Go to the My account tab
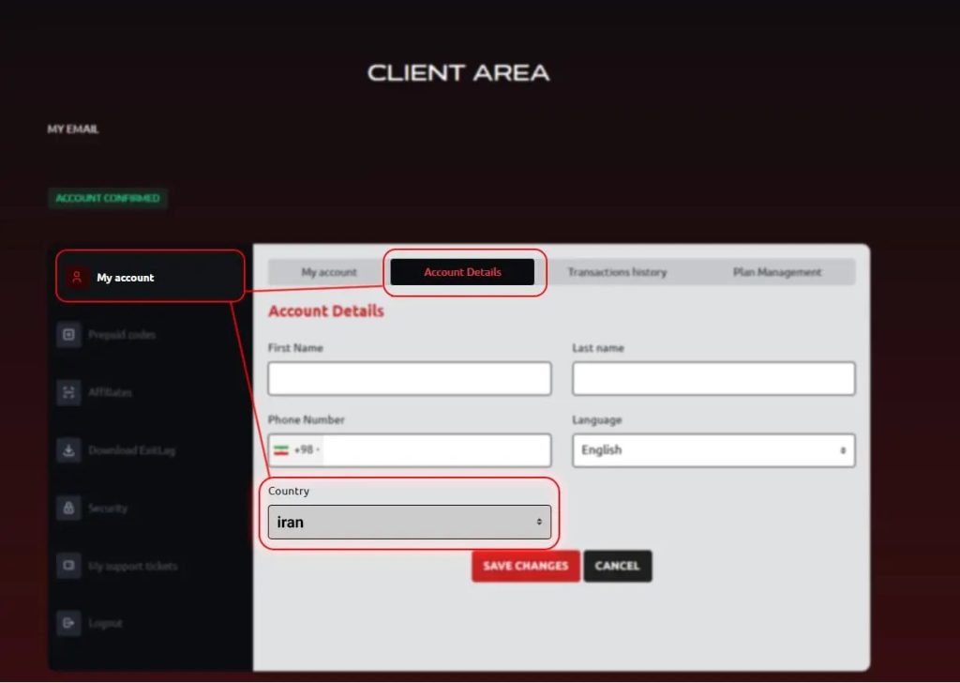 [x=329, y=272]
